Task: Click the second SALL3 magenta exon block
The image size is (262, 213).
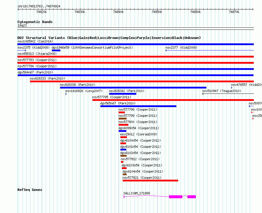Action: (x=192, y=197)
